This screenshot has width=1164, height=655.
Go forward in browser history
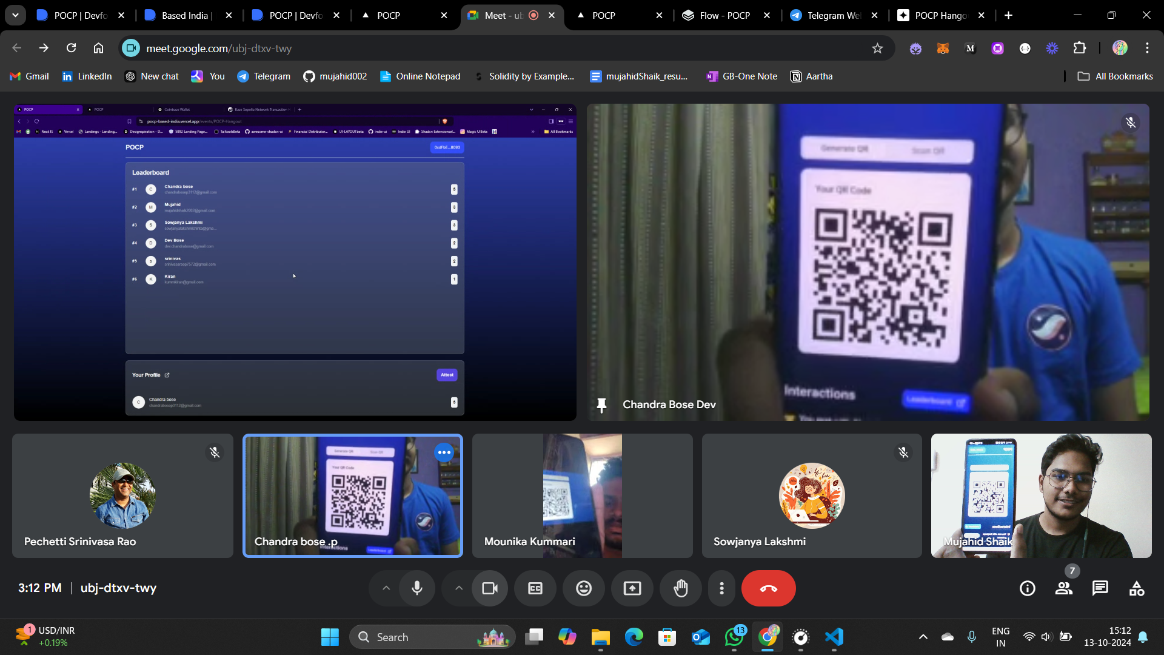point(44,48)
